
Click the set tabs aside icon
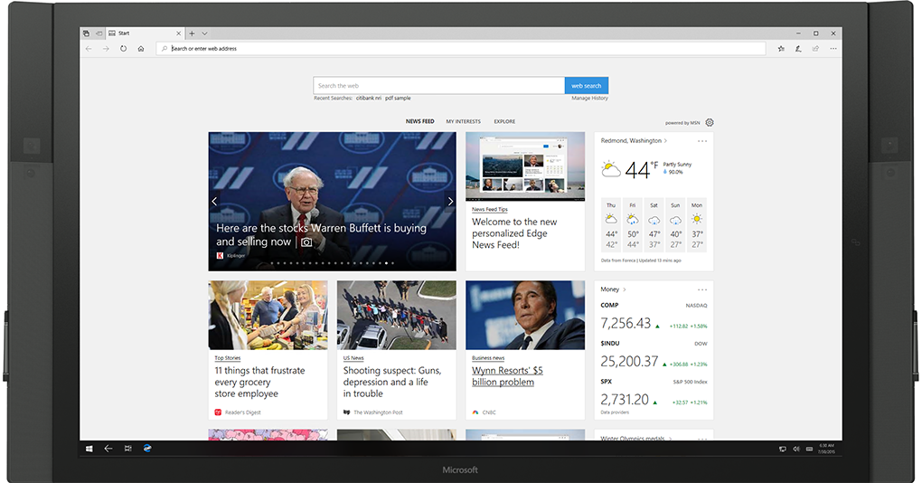99,33
